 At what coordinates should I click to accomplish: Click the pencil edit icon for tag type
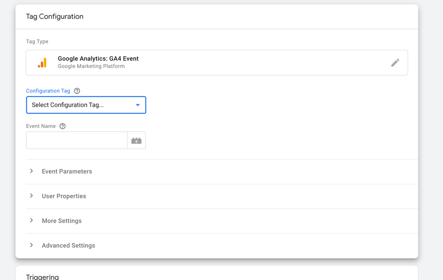[x=395, y=63]
